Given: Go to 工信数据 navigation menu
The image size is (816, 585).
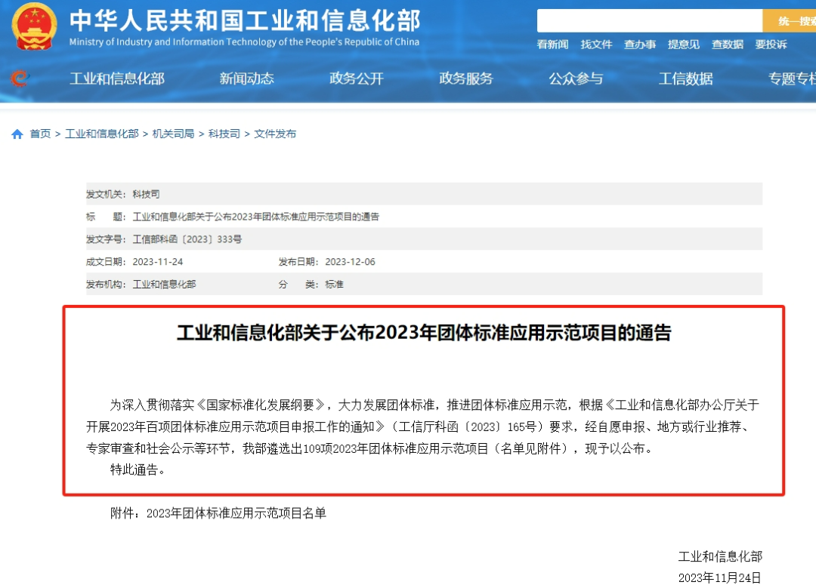Looking at the screenshot, I should [x=685, y=79].
